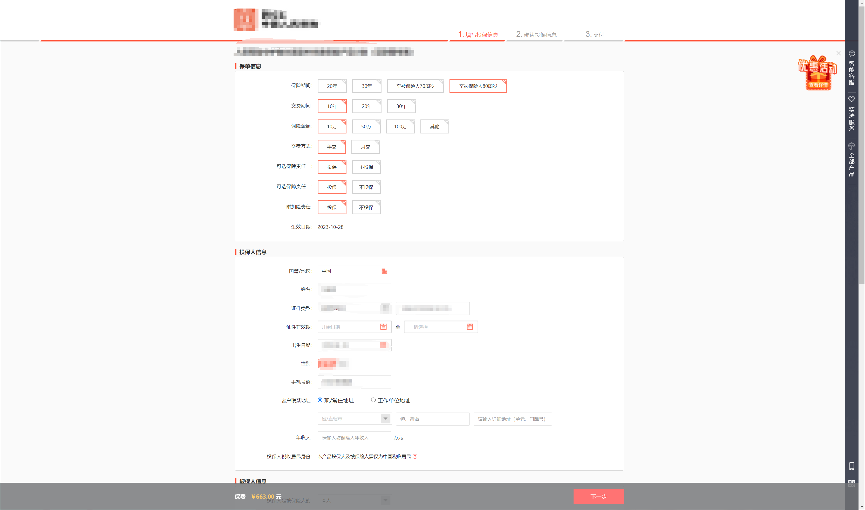Choose 30年 payment period
865x510 pixels.
(401, 106)
